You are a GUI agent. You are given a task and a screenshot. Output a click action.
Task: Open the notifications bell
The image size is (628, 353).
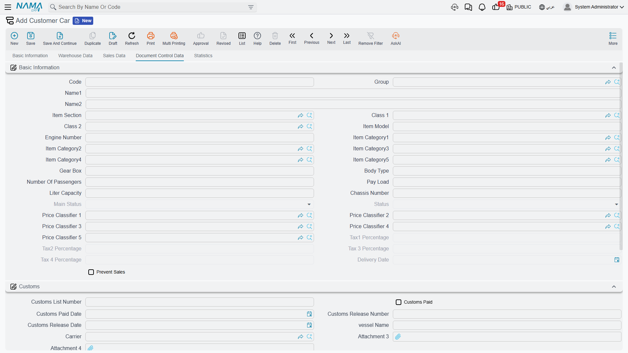tap(482, 7)
